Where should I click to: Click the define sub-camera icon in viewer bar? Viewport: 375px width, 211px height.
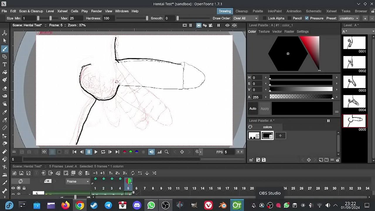[44, 152]
